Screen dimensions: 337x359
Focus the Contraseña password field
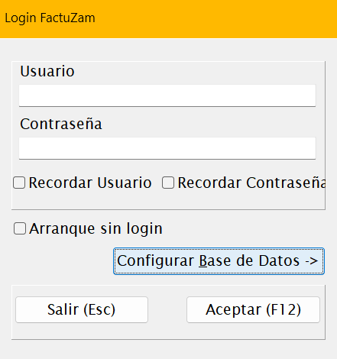[167, 148]
